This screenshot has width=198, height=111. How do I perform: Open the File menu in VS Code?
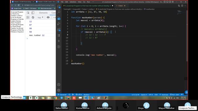coord(62,2)
